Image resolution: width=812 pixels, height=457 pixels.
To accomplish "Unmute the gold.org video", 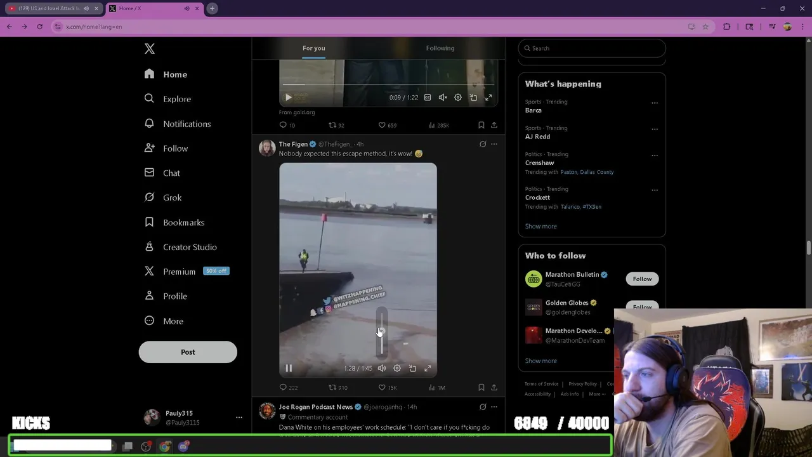I will click(x=443, y=98).
